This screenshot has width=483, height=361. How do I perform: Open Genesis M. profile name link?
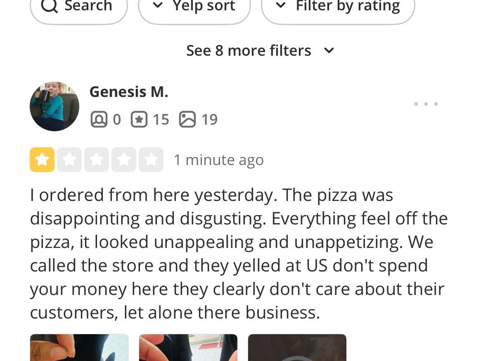[129, 92]
